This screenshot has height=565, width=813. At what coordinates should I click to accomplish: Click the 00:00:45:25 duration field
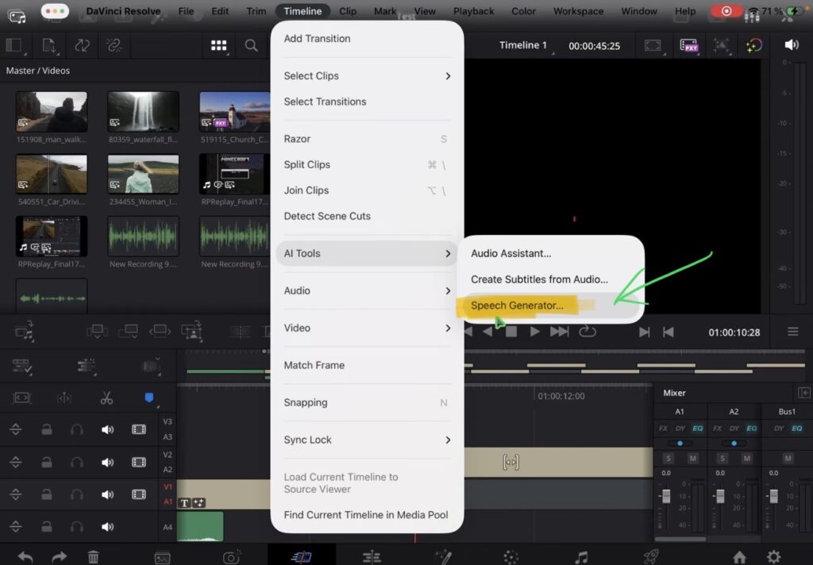pyautogui.click(x=594, y=45)
